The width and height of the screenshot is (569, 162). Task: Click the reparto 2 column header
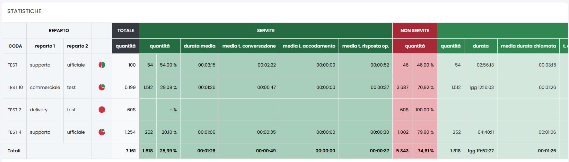[x=77, y=46]
